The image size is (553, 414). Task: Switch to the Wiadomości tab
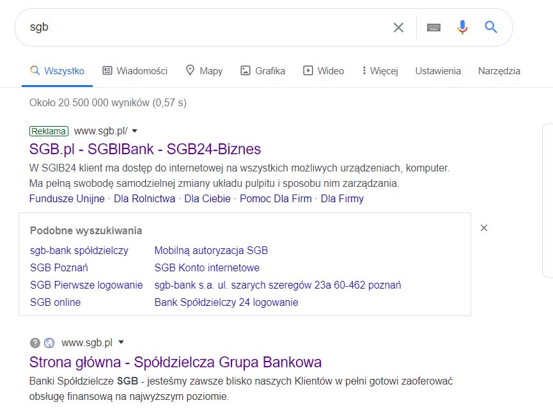tap(135, 70)
